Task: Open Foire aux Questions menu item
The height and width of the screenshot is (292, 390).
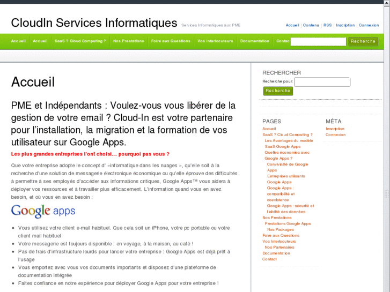Action: coord(171,41)
